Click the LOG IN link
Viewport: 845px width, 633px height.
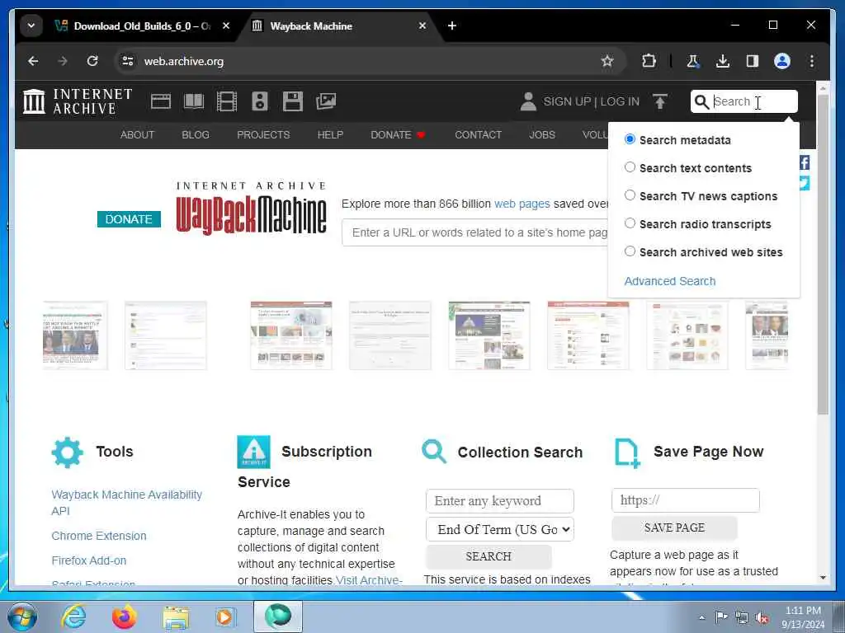point(620,101)
